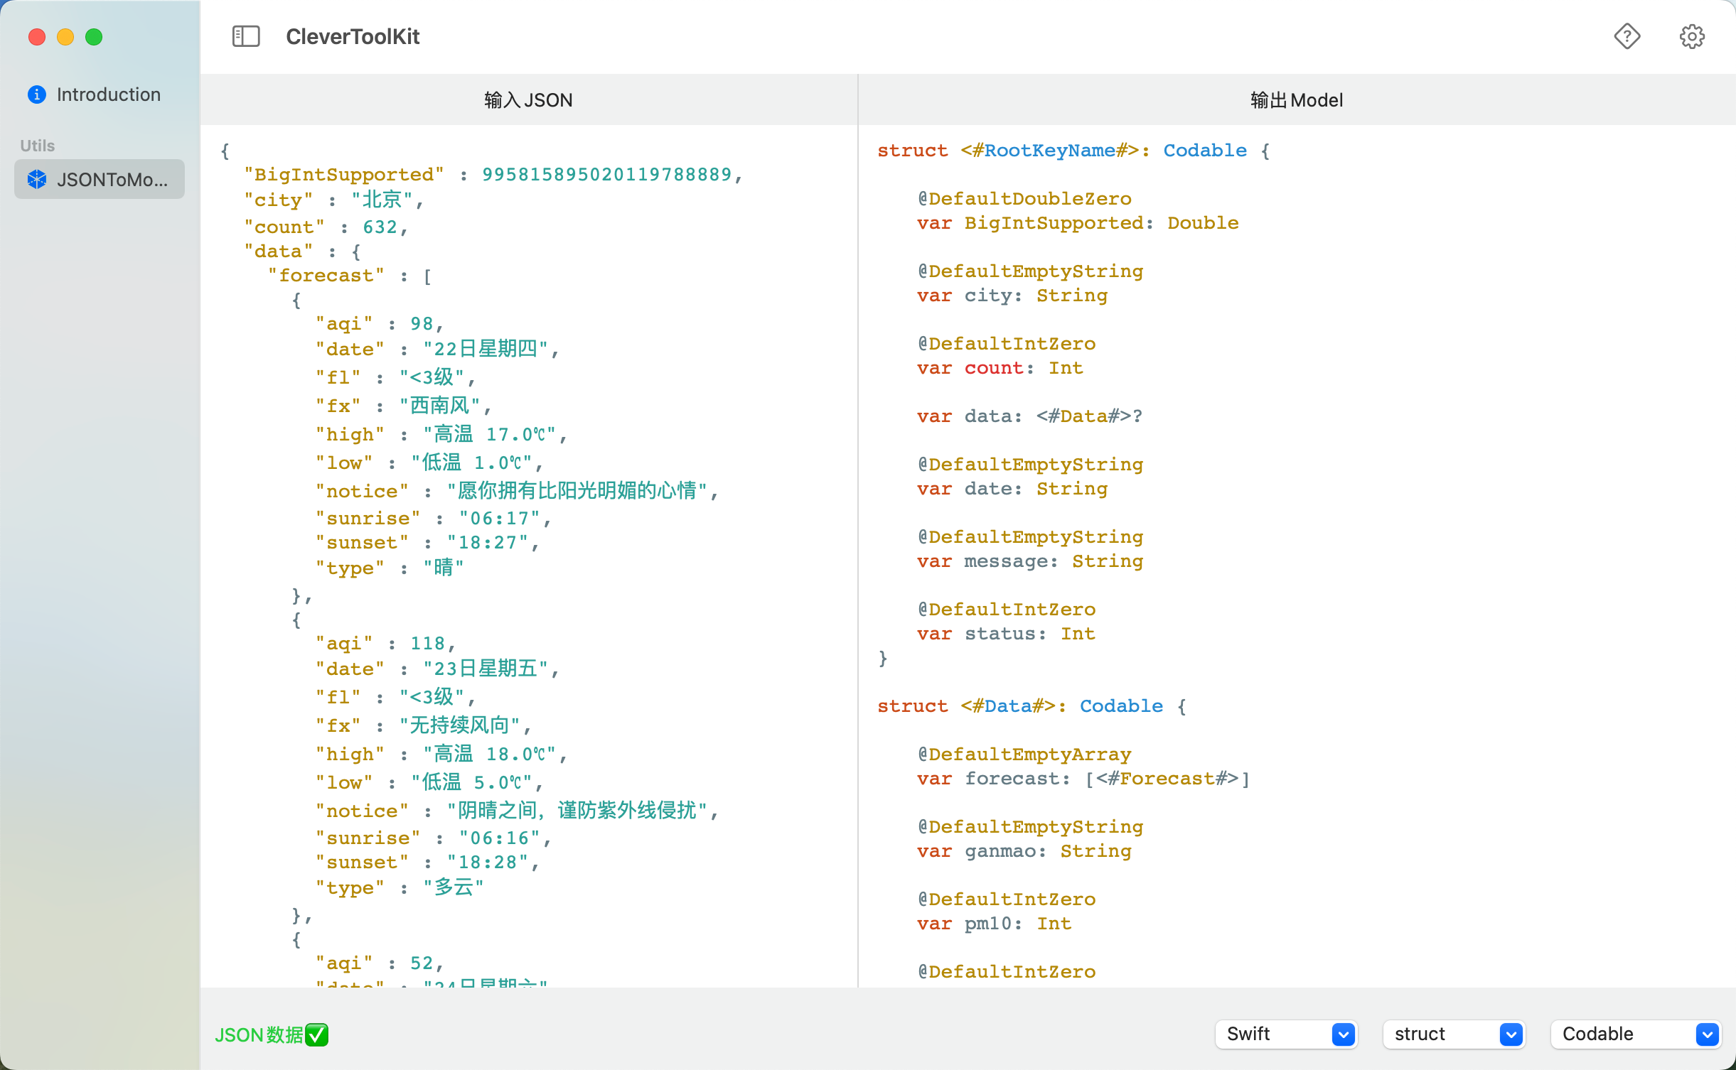Image resolution: width=1736 pixels, height=1070 pixels.
Task: Click the @DefaultDoubleZero annotation
Action: coord(1024,199)
